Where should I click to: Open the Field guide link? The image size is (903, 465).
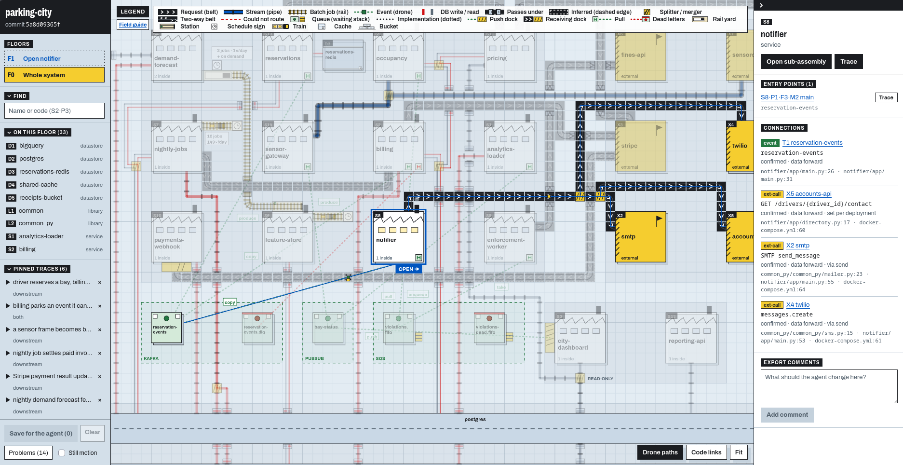click(133, 25)
